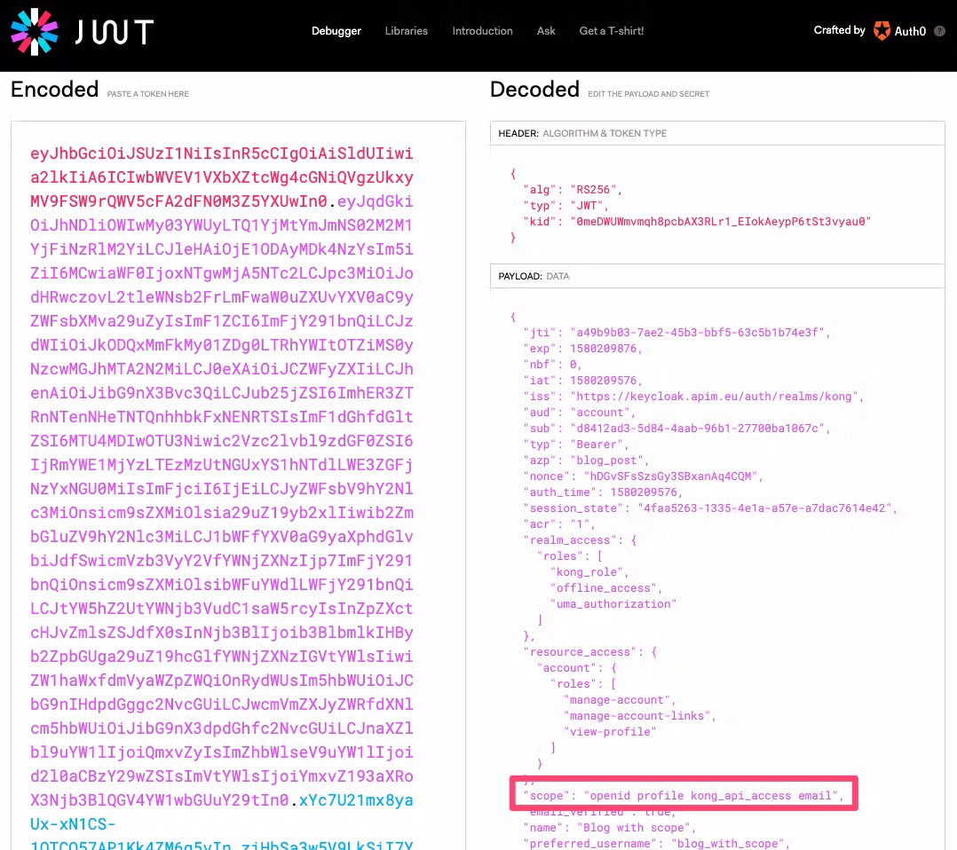The height and width of the screenshot is (850, 957).
Task: Select the Ask nav link
Action: click(546, 31)
